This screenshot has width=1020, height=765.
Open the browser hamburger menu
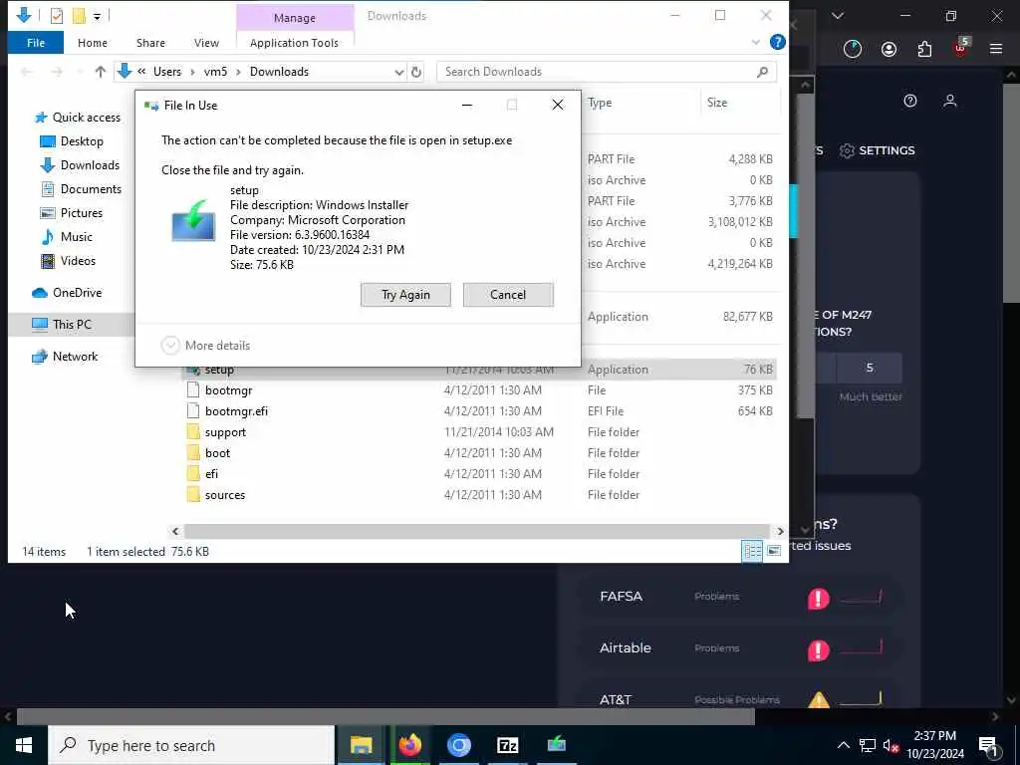click(996, 49)
